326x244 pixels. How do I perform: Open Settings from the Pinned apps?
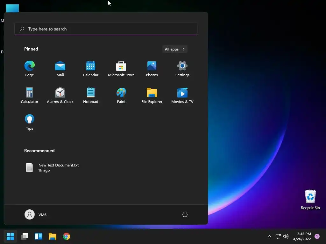[x=182, y=69]
